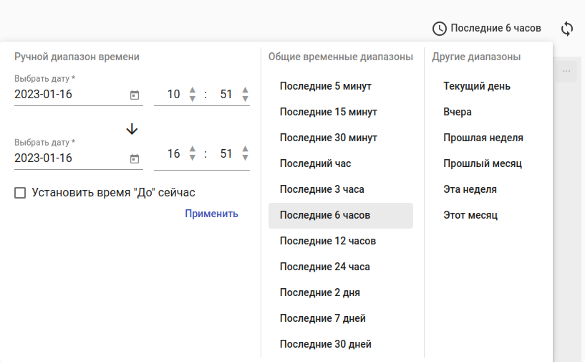
Task: Decrease the end minutes with down arrow
Action: pyautogui.click(x=245, y=158)
